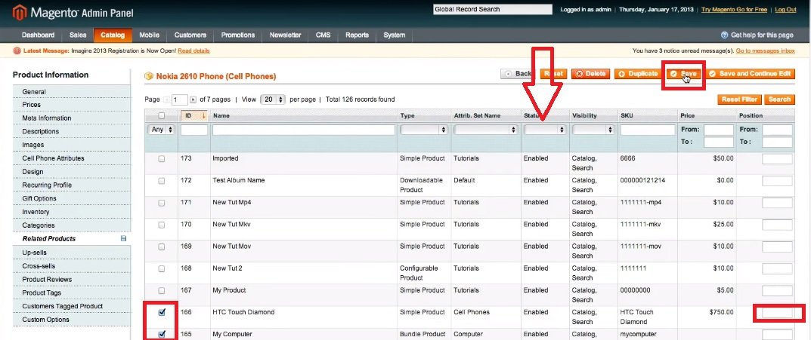Click the Latest Message alert icon
This screenshot has height=340, width=811.
[x=17, y=51]
